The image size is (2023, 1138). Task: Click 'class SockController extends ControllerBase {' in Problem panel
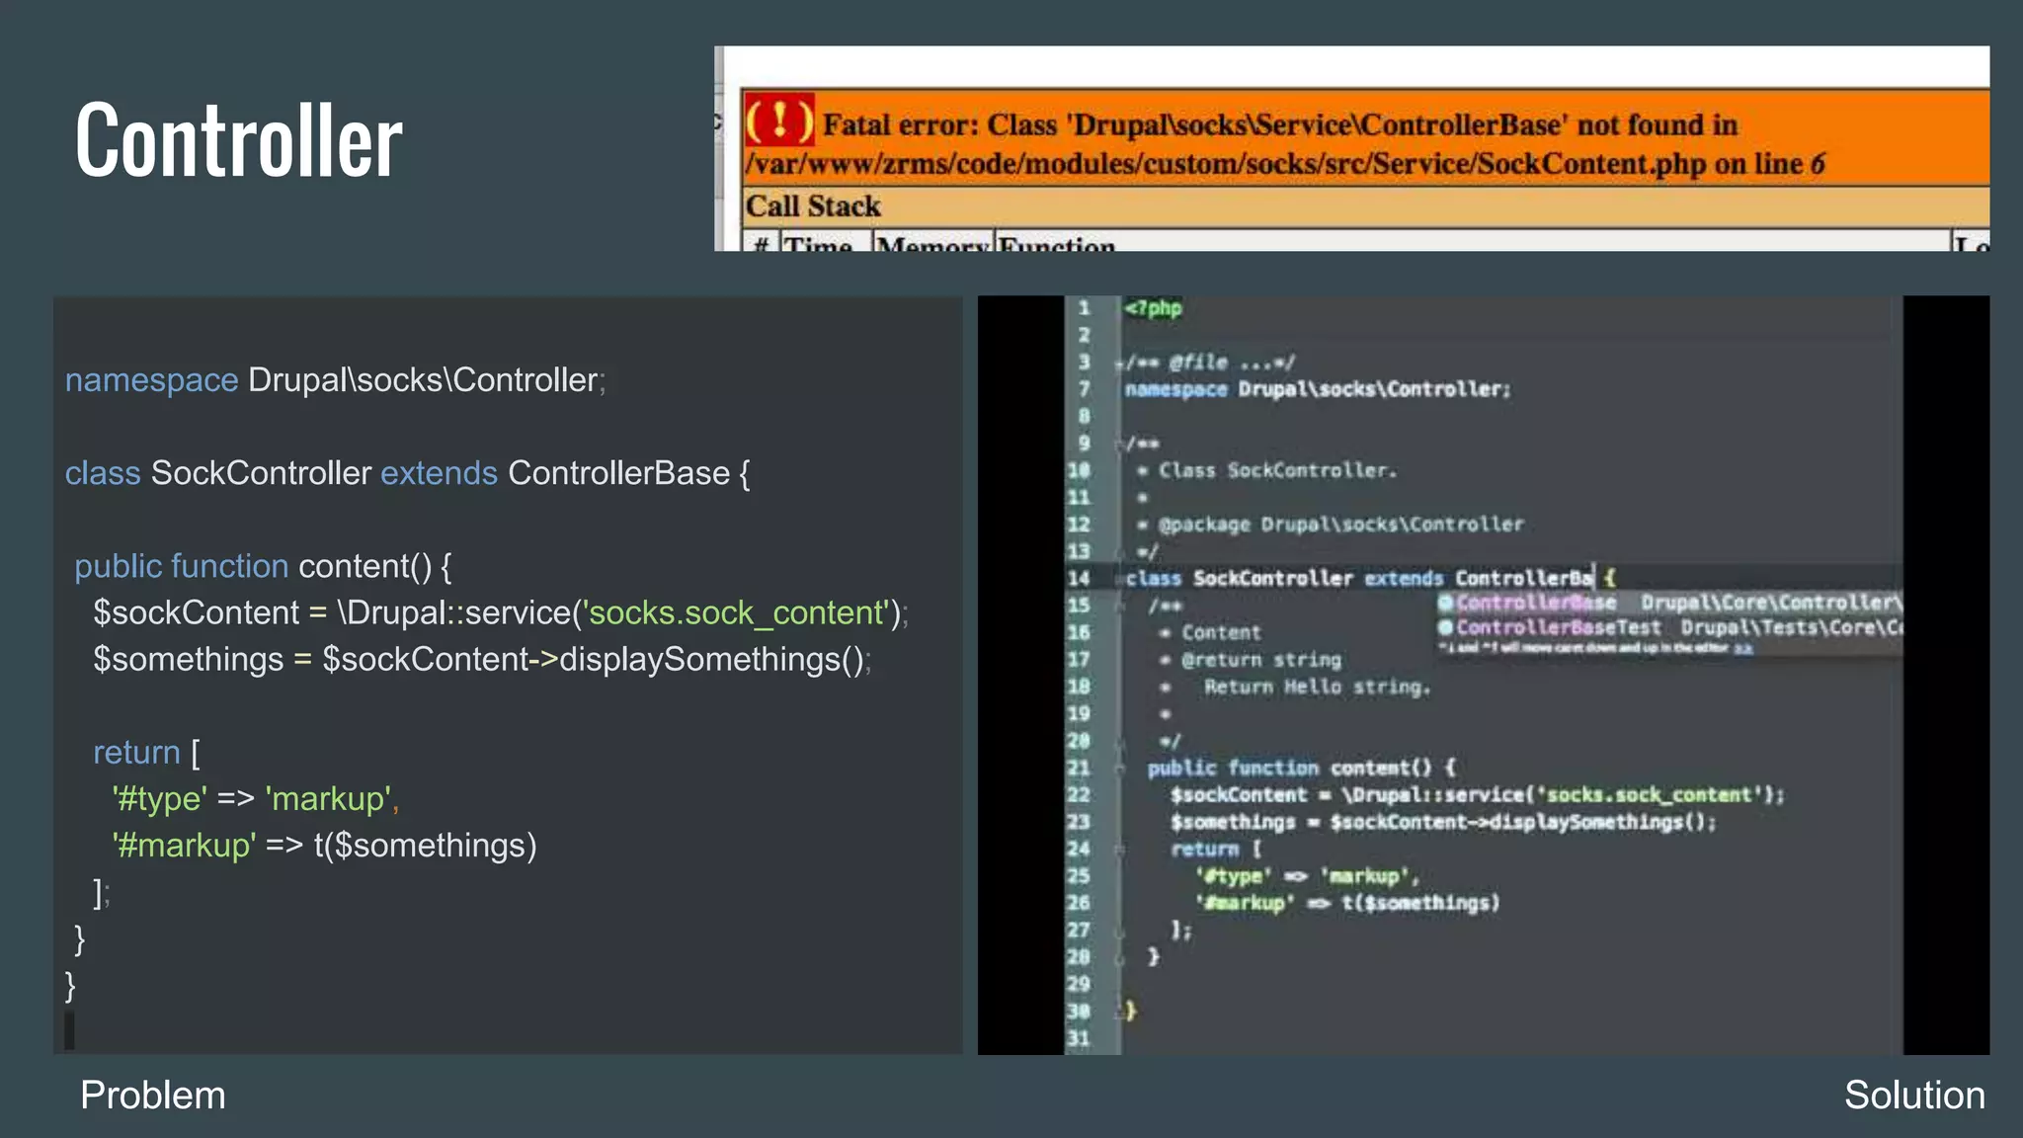[x=408, y=473]
